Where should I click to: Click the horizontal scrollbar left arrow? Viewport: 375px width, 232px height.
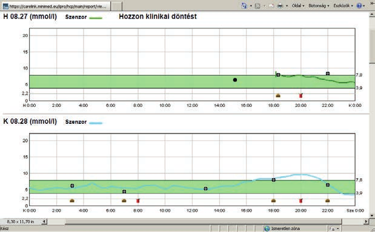click(44, 222)
